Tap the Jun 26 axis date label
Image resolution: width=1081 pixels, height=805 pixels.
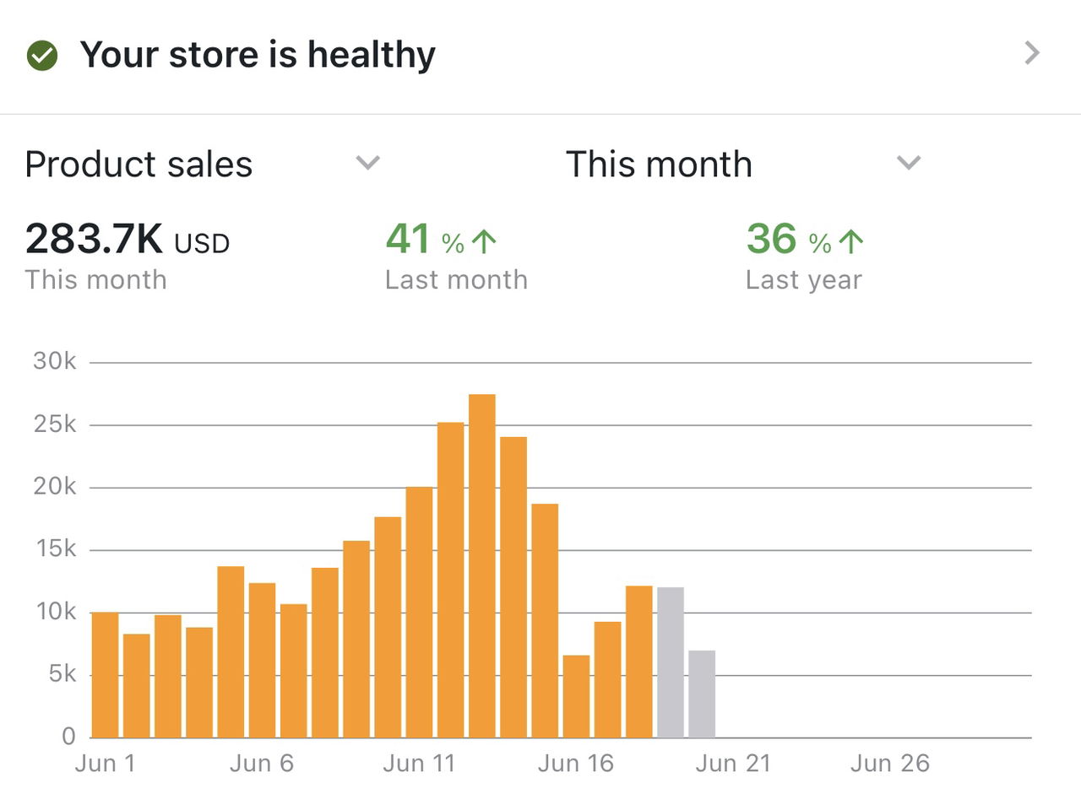(889, 764)
